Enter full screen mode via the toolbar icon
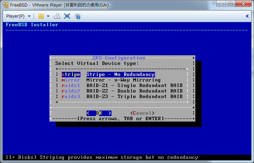This screenshot has width=254, height=163. click(x=67, y=16)
